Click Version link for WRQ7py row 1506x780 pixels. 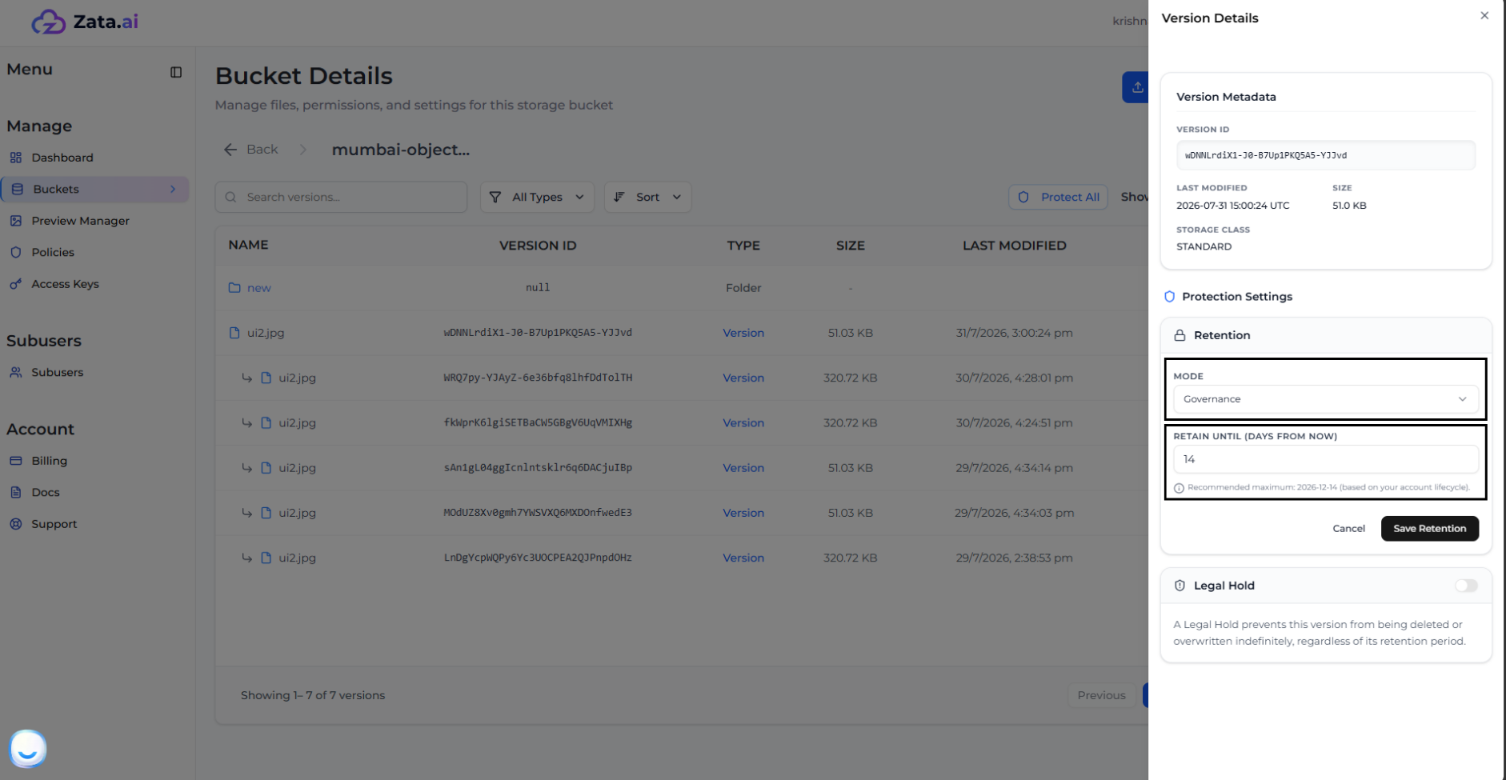coord(743,378)
